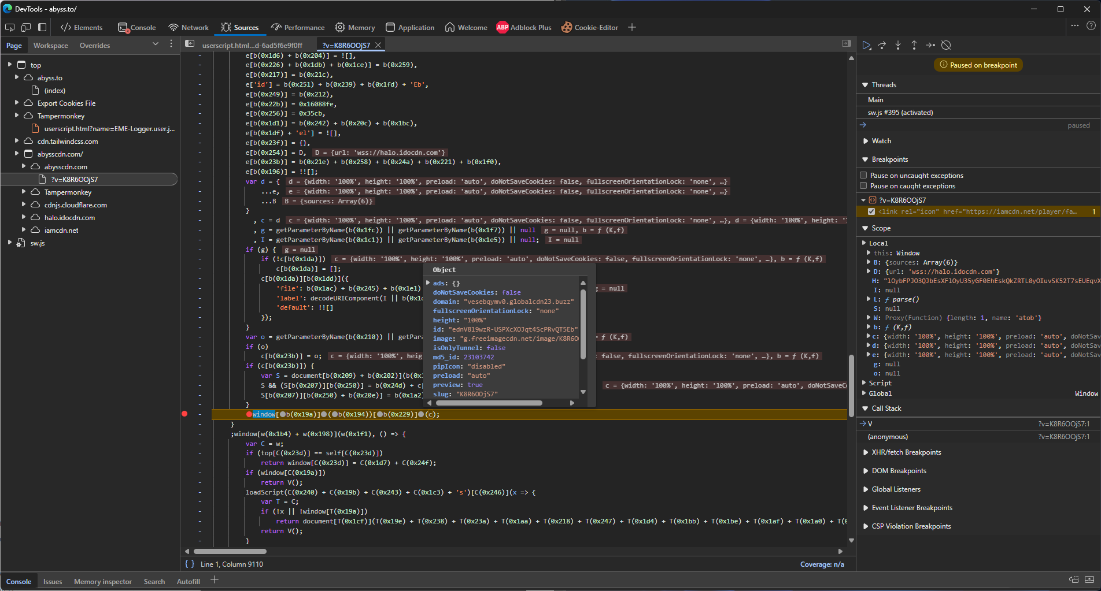The width and height of the screenshot is (1101, 591).
Task: Click the Step over next function icon
Action: 882,45
